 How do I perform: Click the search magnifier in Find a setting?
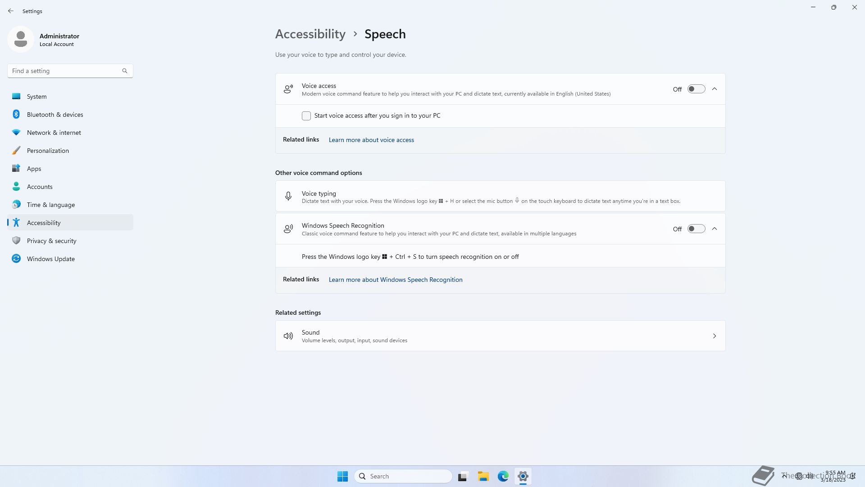pos(125,71)
